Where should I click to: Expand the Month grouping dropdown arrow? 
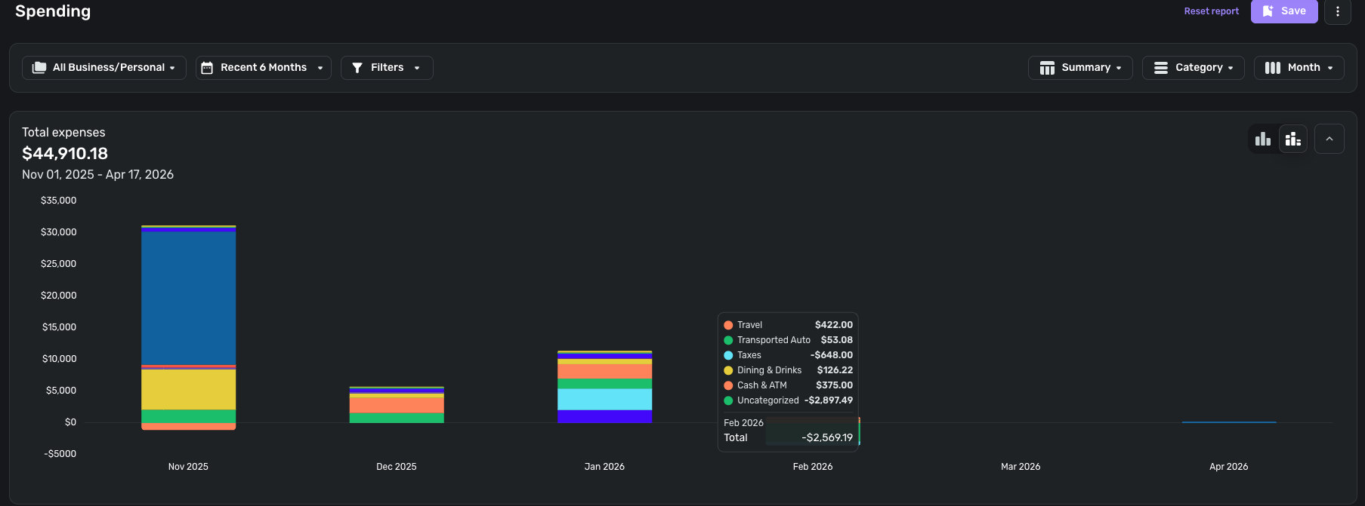[1330, 68]
